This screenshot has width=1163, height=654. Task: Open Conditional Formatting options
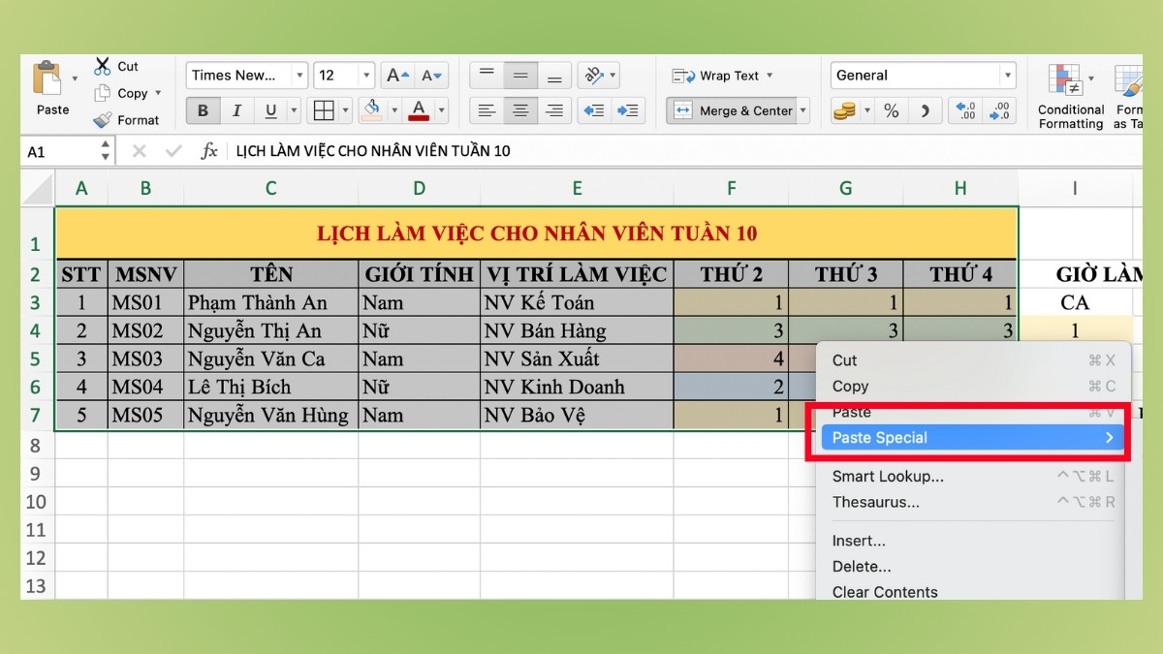click(1070, 97)
